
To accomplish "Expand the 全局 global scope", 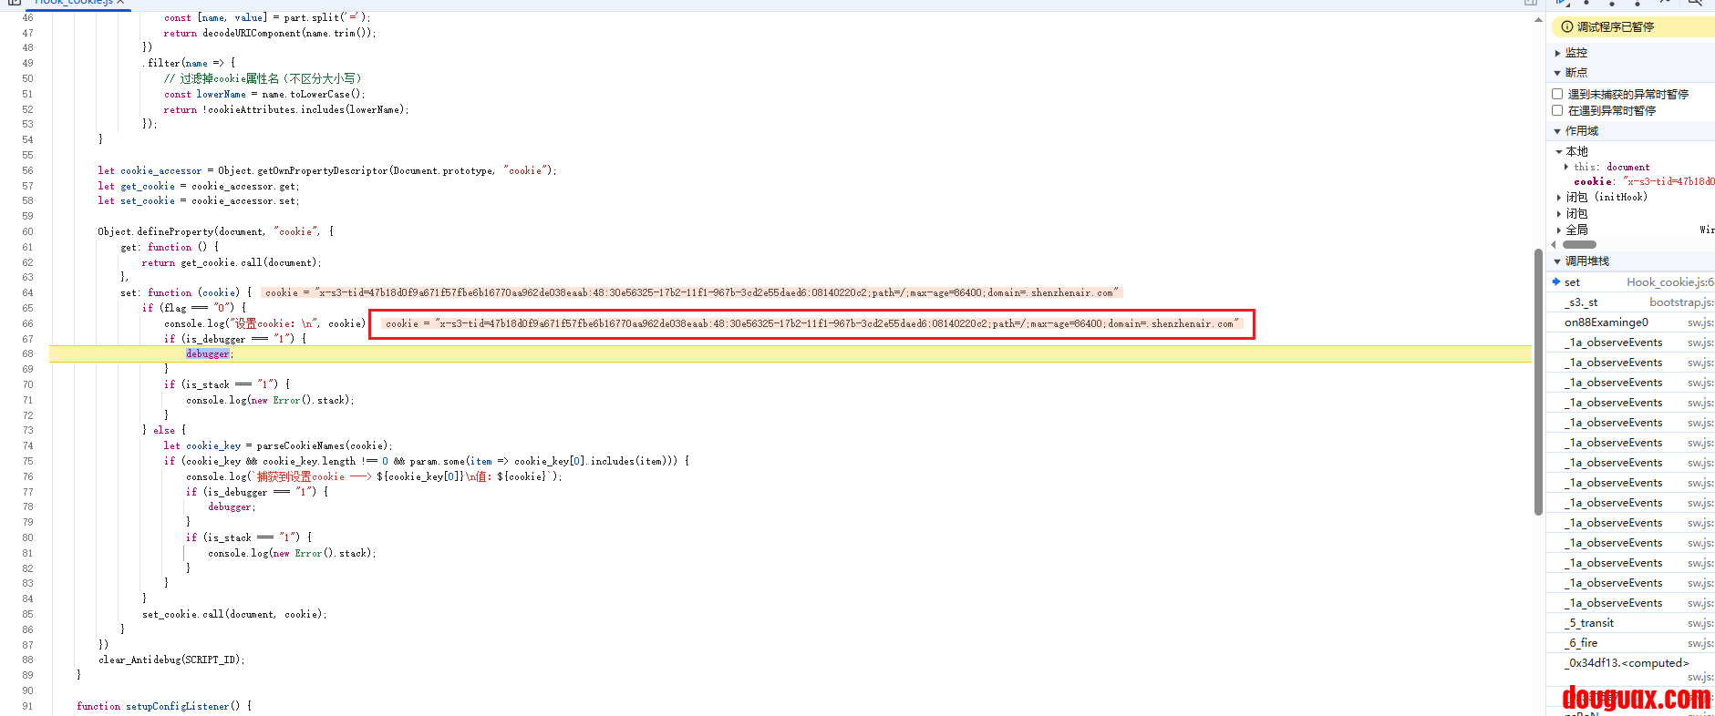I will click(1559, 230).
